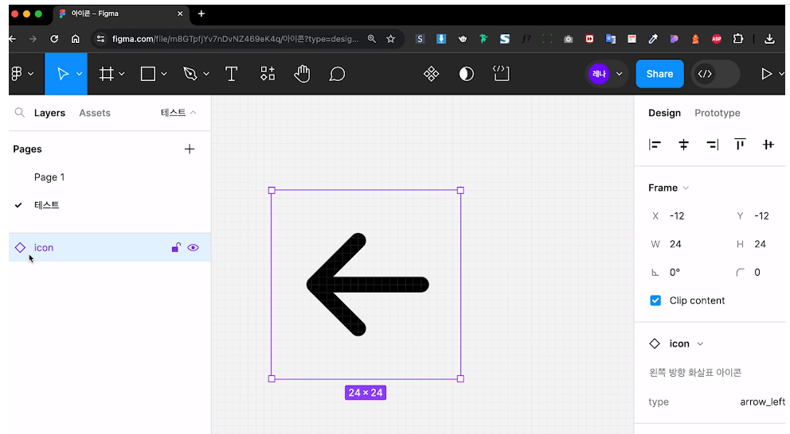
Task: Go to browser home page
Action: click(76, 39)
